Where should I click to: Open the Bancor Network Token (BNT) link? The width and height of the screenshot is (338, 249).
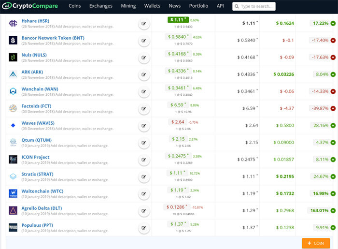[53, 38]
